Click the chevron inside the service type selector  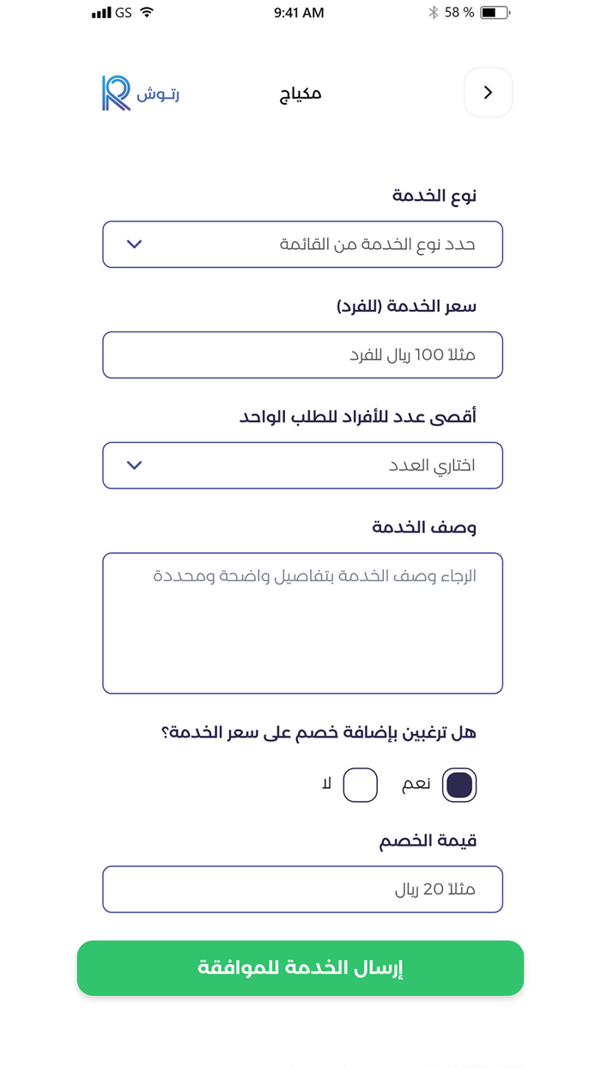coord(134,244)
